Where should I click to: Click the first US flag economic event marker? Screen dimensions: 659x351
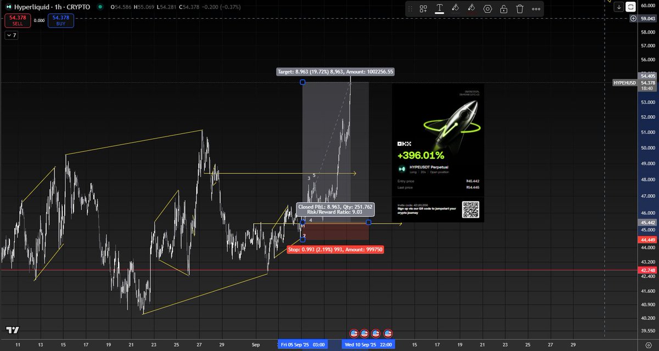355,333
